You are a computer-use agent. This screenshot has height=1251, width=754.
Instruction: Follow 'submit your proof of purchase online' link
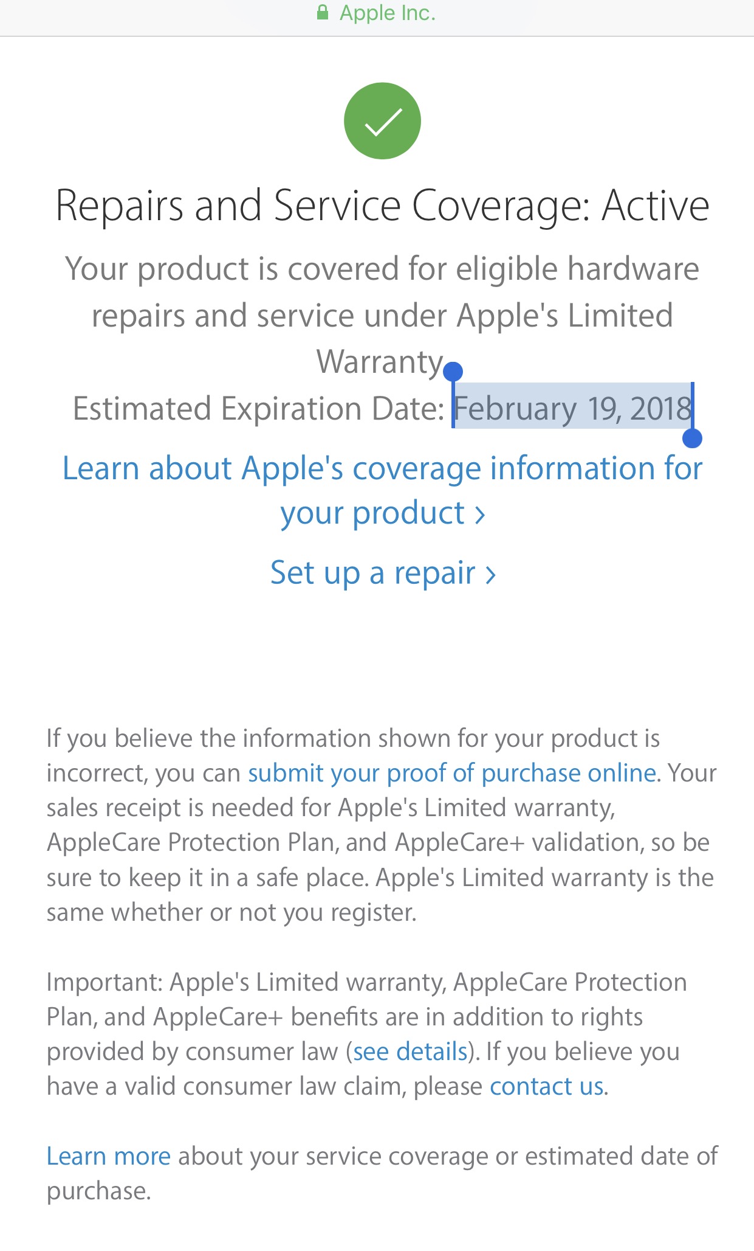[452, 773]
